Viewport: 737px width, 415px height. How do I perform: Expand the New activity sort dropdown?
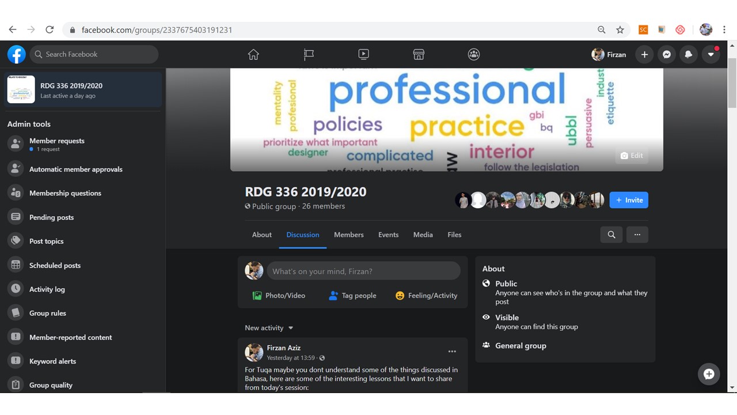coord(269,328)
